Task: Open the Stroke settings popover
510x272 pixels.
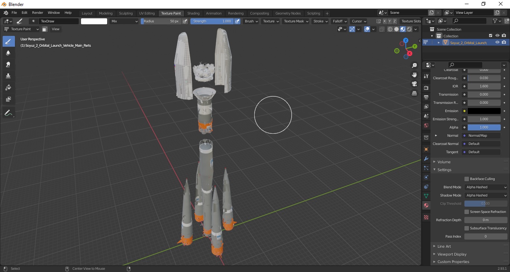Action: point(320,21)
